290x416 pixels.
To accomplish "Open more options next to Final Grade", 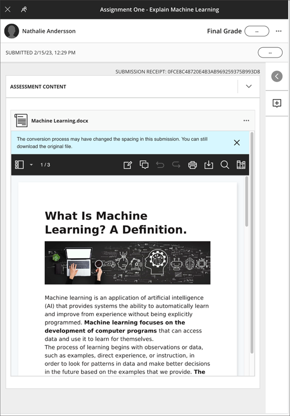I will coord(279,31).
